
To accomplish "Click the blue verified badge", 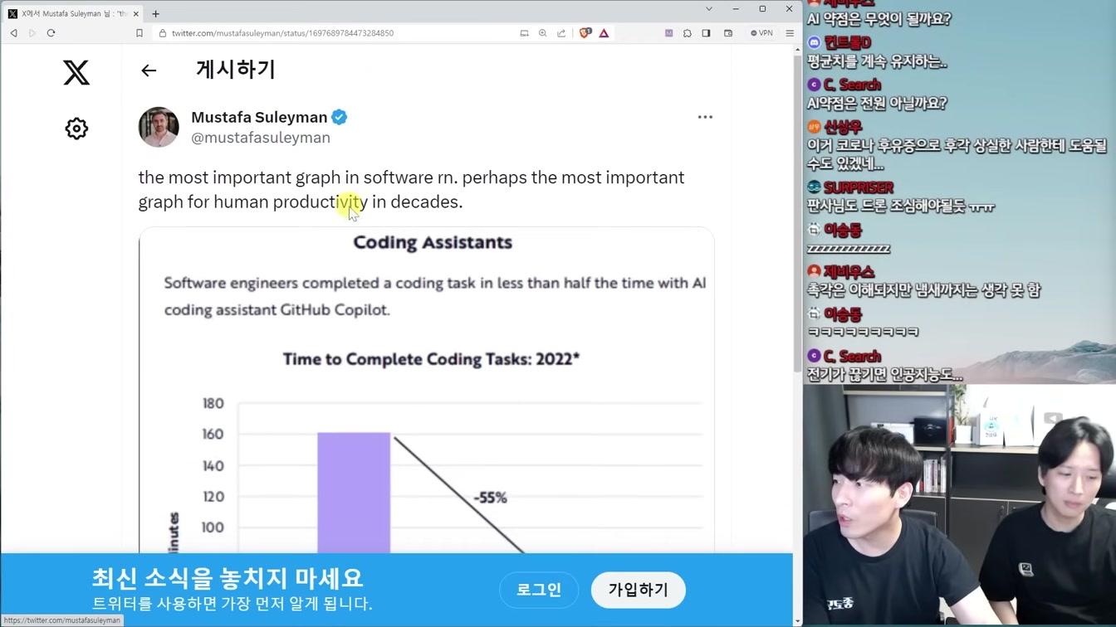I will point(340,117).
